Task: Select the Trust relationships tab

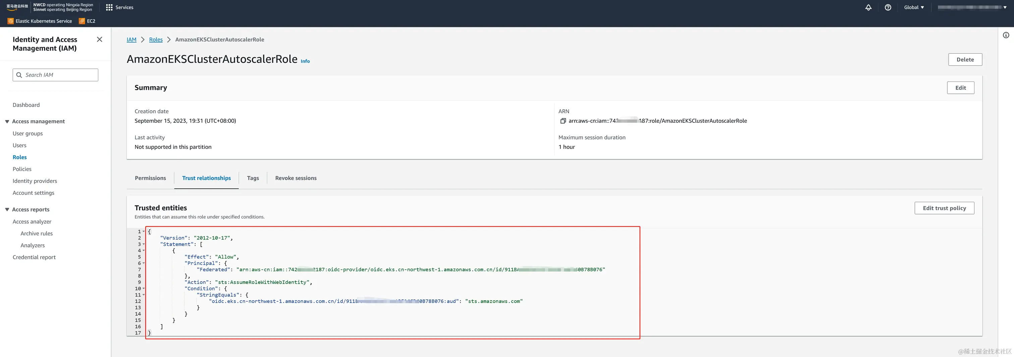Action: (x=206, y=178)
